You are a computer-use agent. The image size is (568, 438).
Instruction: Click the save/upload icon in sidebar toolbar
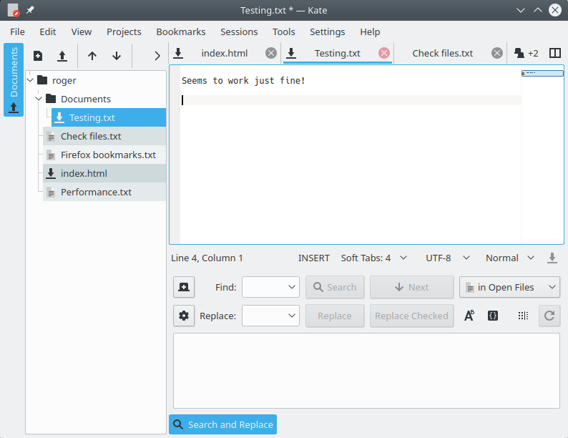[62, 56]
